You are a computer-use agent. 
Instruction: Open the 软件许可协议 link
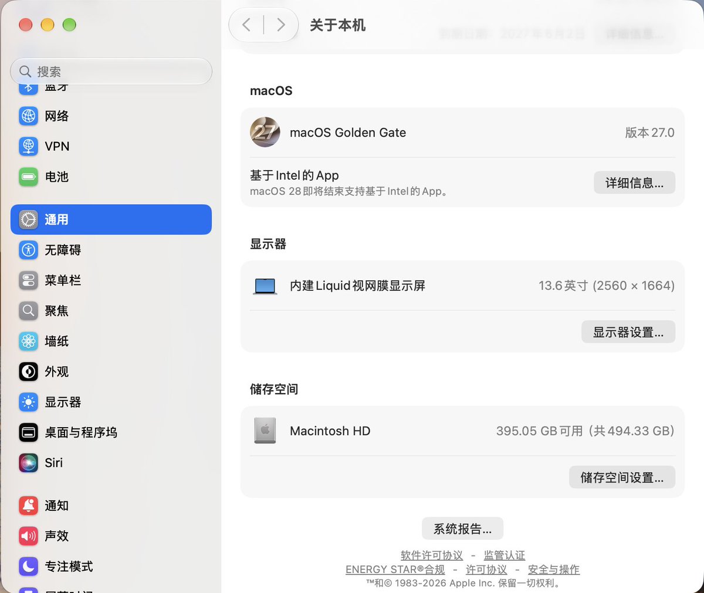coord(432,555)
